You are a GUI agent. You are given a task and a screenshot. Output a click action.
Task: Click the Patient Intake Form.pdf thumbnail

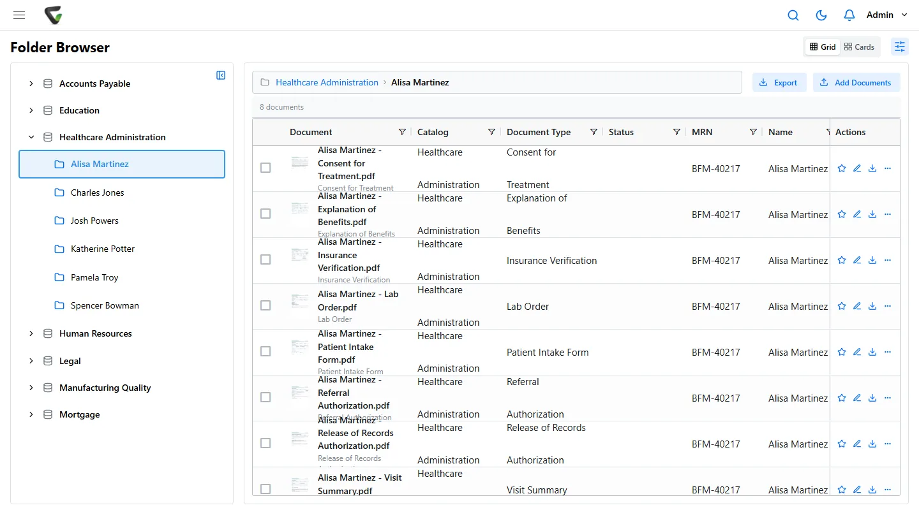(x=300, y=346)
